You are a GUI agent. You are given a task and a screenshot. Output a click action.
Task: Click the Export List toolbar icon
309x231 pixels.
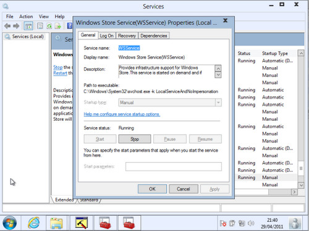point(58,26)
